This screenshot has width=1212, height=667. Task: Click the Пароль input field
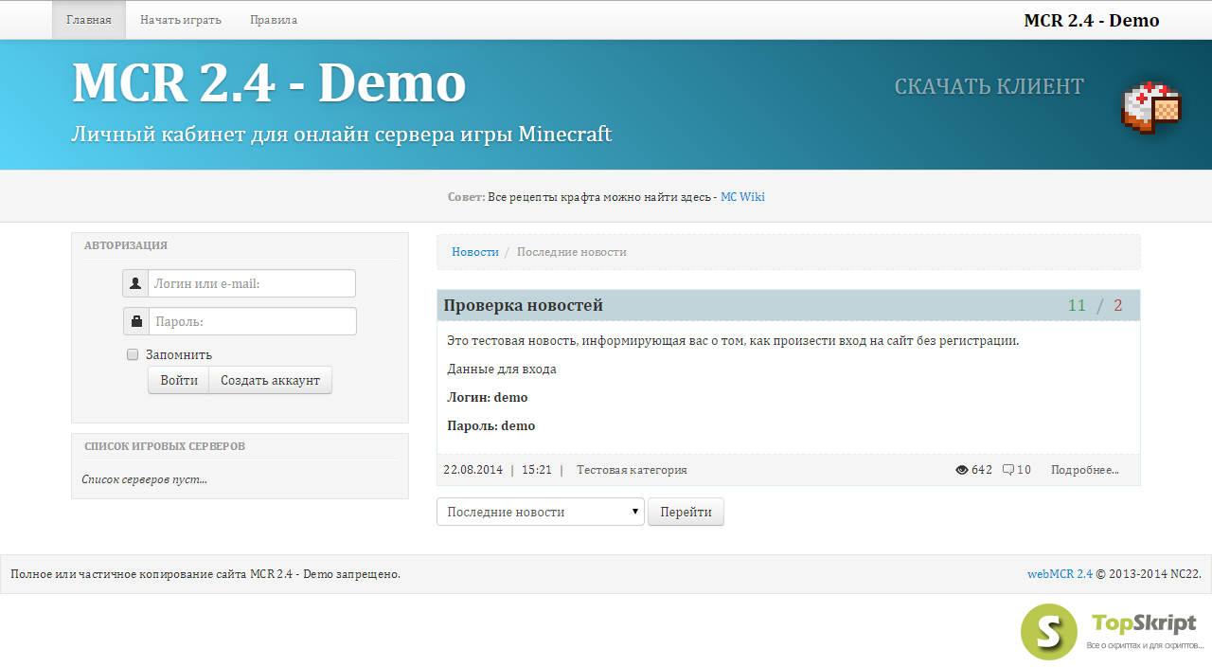tap(253, 321)
